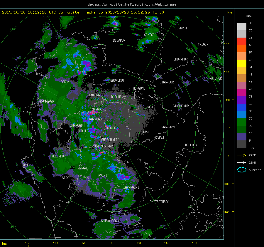Click the YADGIR city label
Viewport: 264px width, 247px height.
click(x=203, y=44)
